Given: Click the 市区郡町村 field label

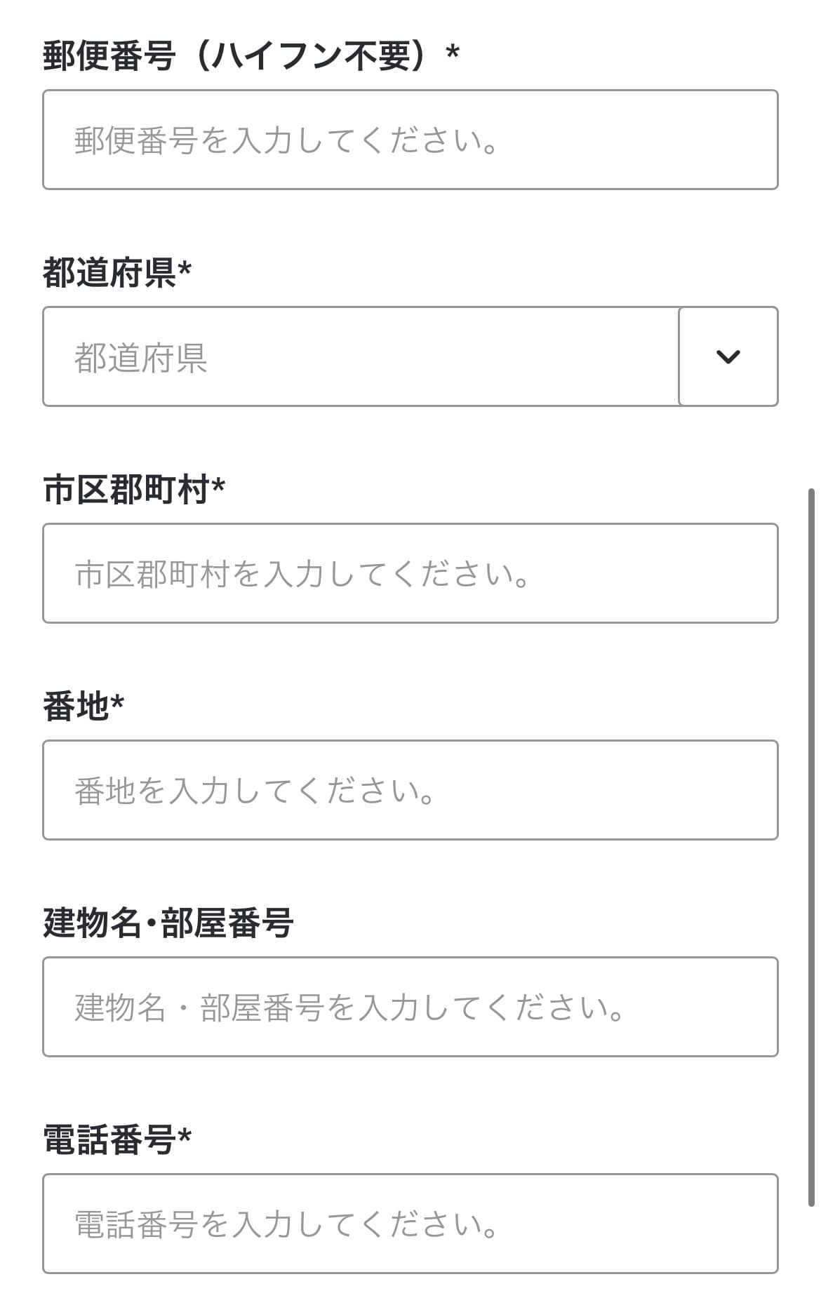Looking at the screenshot, I should 126,490.
